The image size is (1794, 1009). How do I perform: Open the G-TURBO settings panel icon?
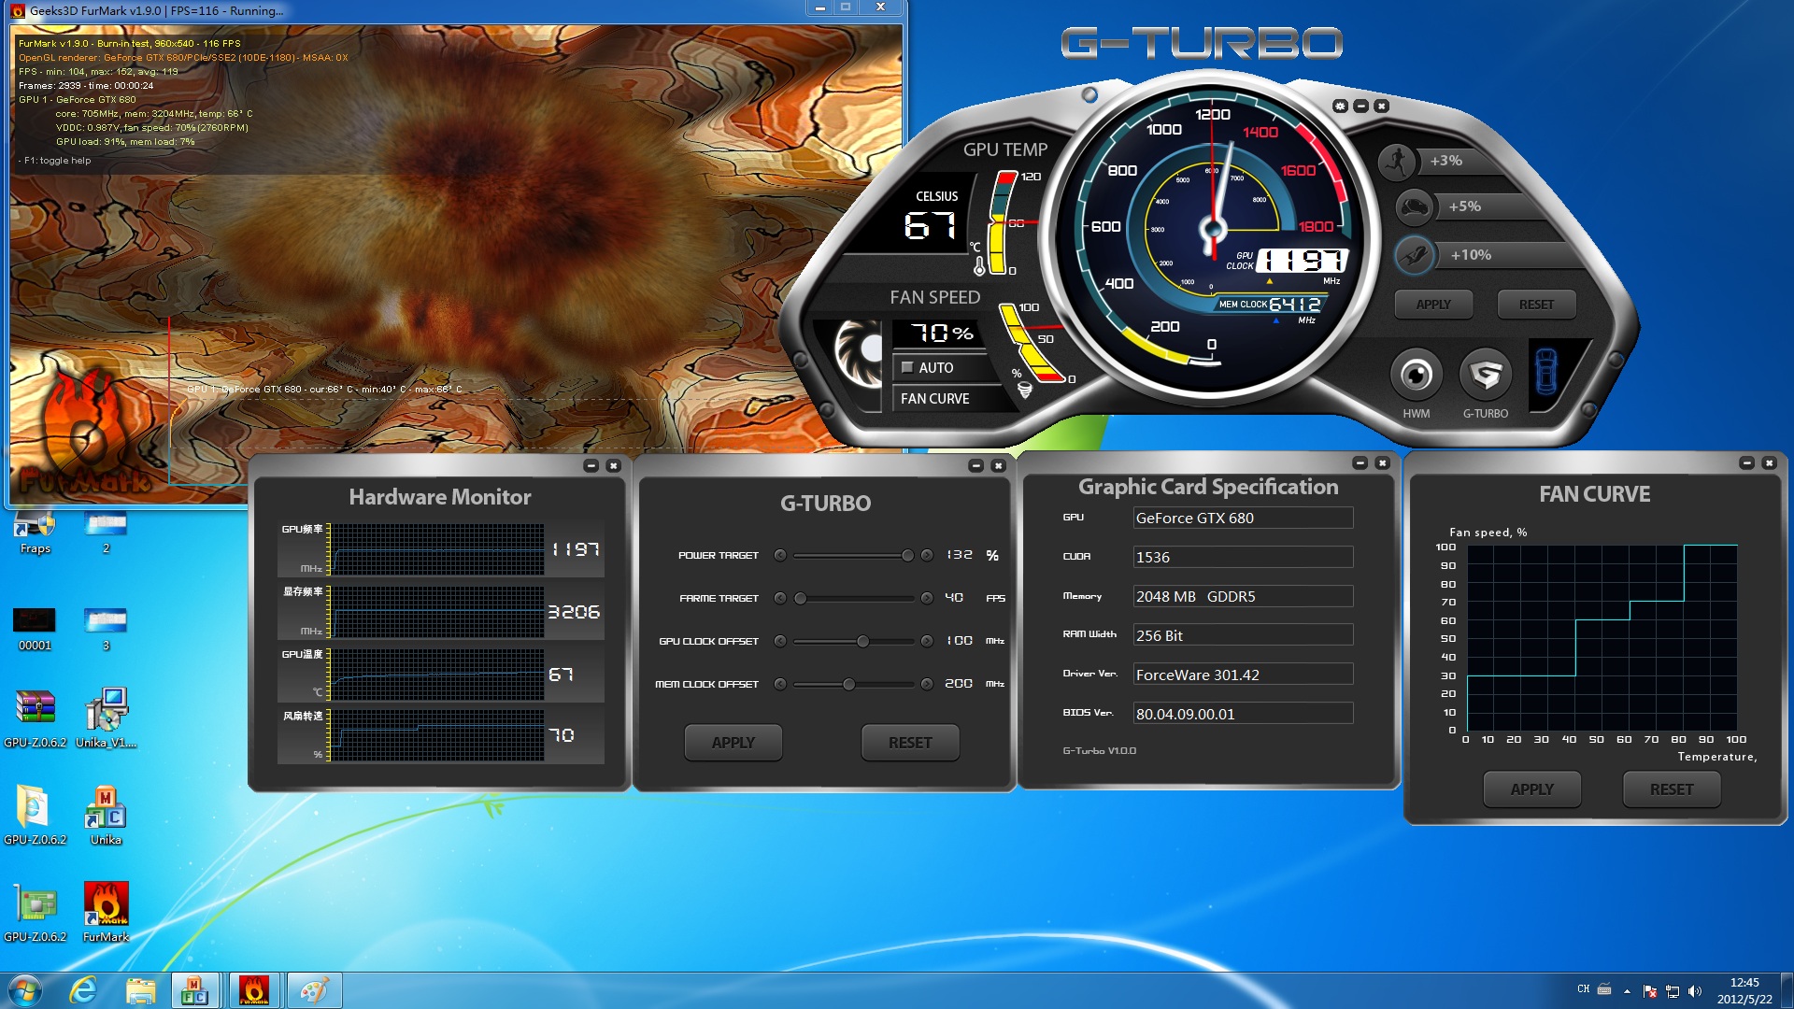[1485, 376]
